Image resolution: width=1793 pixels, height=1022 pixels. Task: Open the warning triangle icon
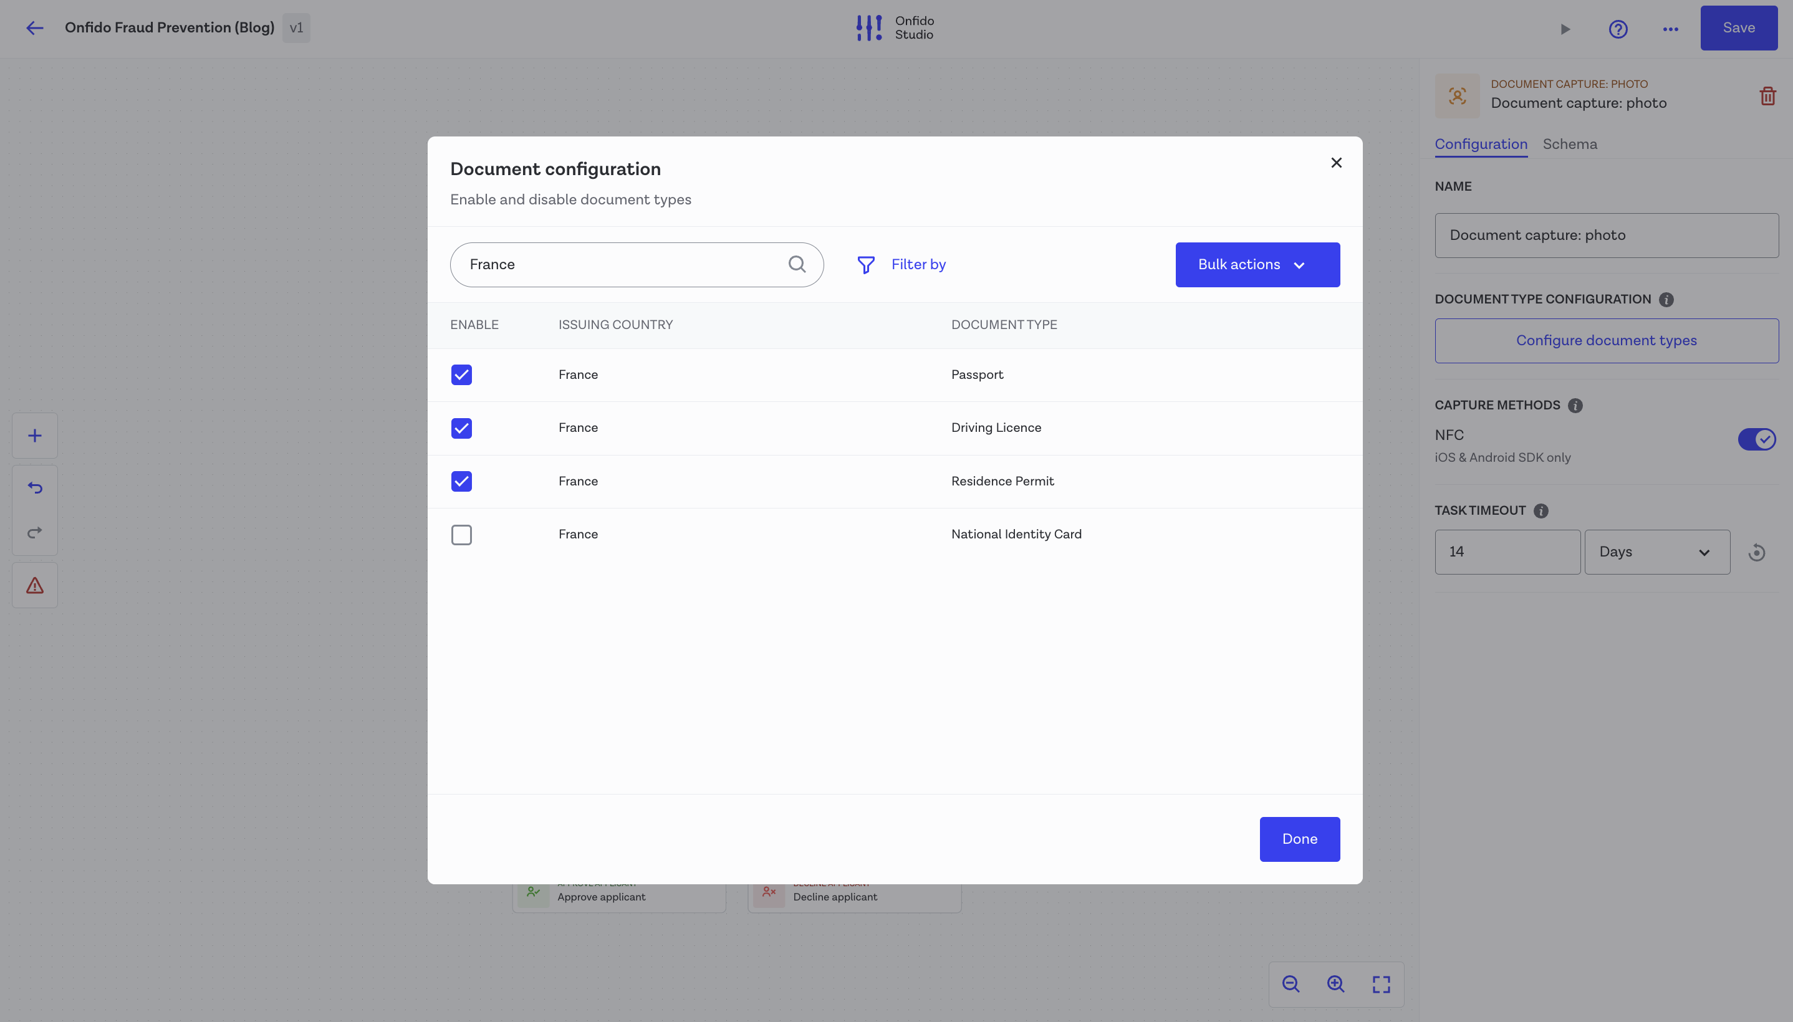pos(34,585)
